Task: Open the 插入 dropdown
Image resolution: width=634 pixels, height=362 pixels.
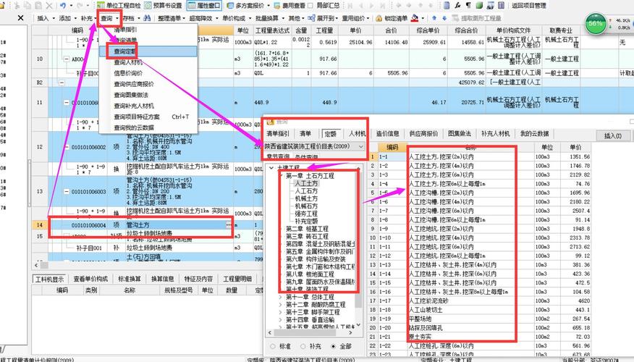Action: coord(46,18)
